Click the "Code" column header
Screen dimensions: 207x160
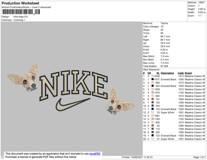(x=181, y=73)
